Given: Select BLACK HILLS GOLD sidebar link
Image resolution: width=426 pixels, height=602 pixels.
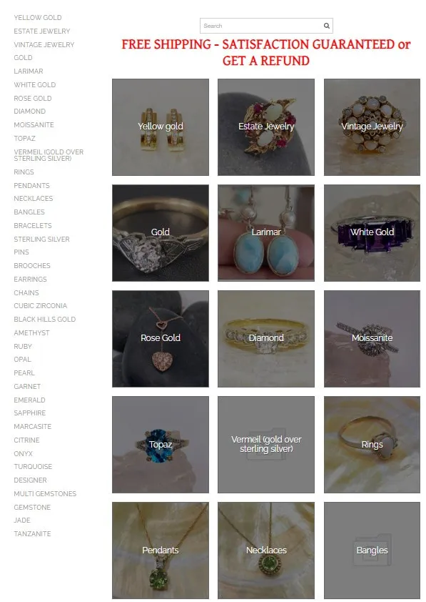Looking at the screenshot, I should (x=45, y=320).
